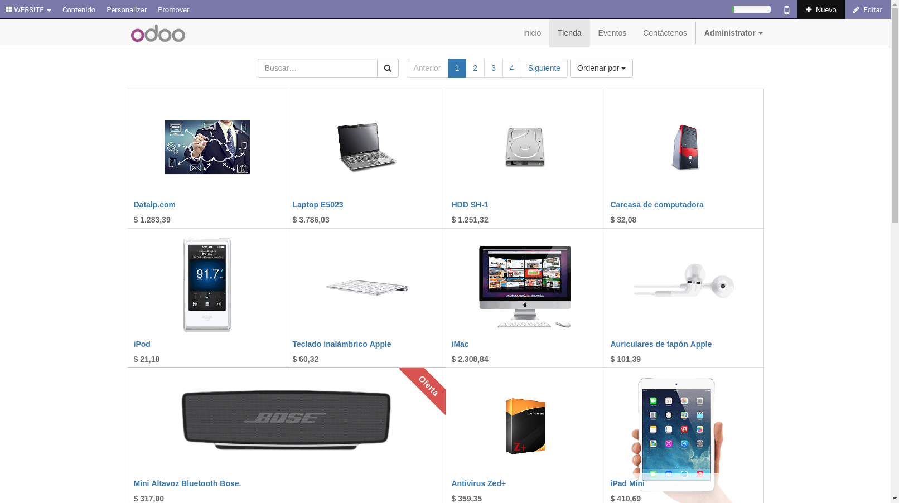Open the Promover menu
899x503 pixels.
click(173, 9)
